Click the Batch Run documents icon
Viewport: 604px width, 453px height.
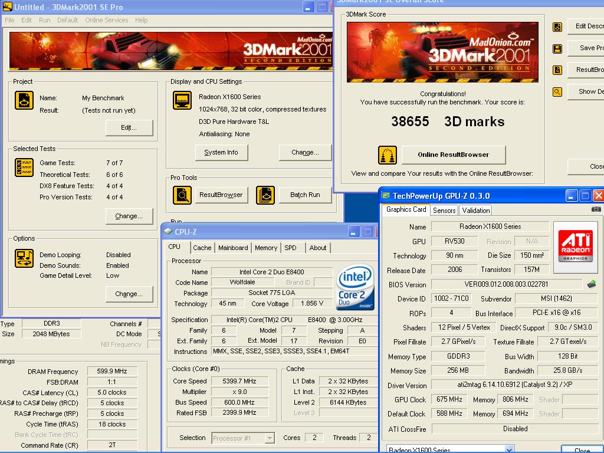click(x=265, y=195)
